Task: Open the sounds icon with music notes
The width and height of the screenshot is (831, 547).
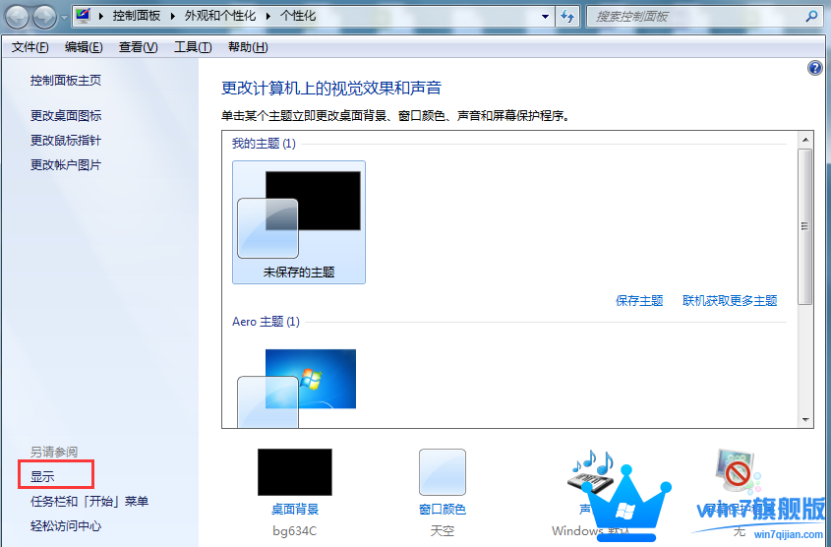Action: tap(591, 472)
